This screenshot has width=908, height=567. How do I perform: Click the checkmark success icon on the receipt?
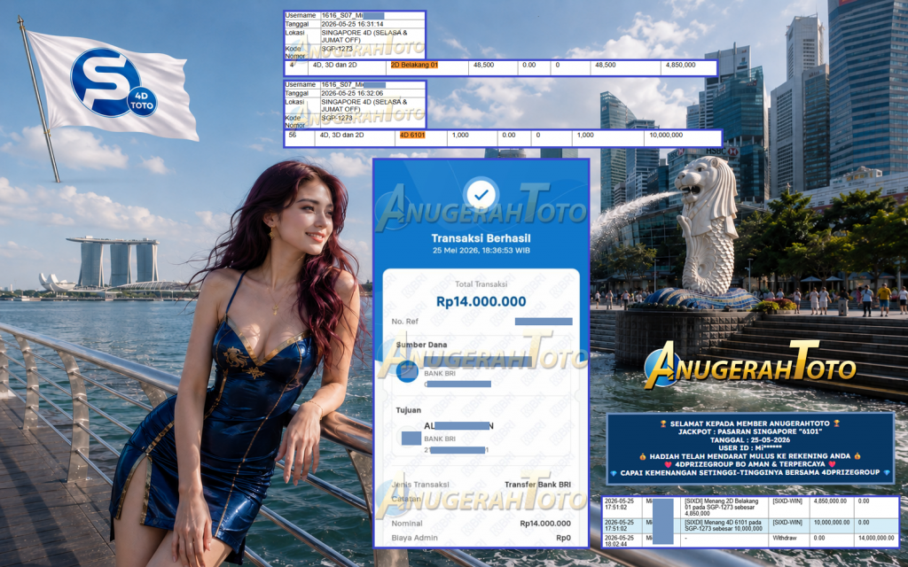(481, 195)
